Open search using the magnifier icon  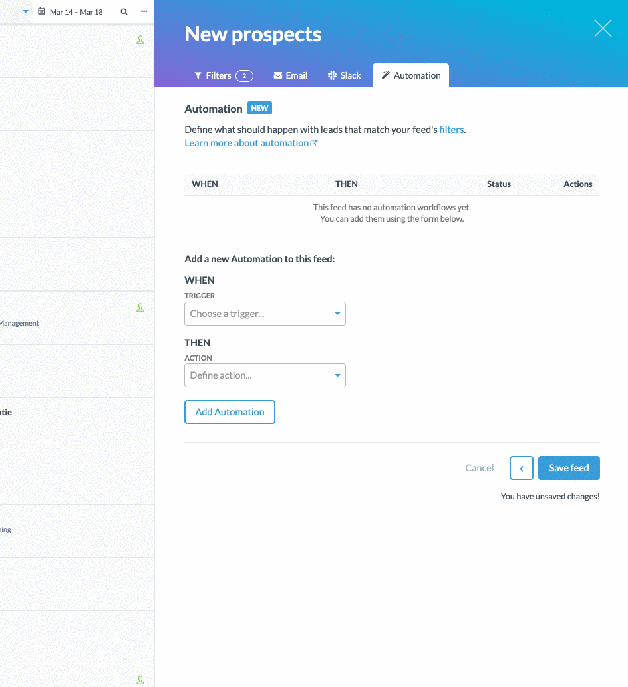tap(124, 11)
